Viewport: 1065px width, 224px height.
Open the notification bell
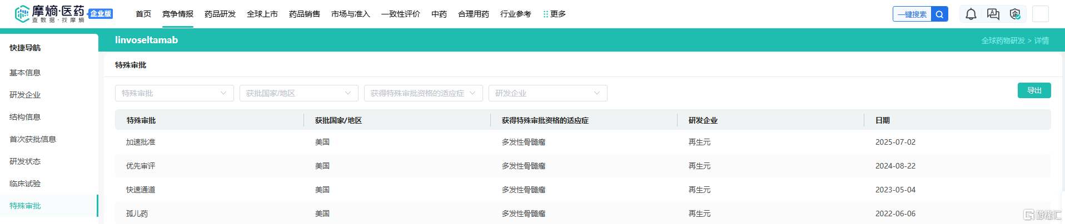coord(971,14)
